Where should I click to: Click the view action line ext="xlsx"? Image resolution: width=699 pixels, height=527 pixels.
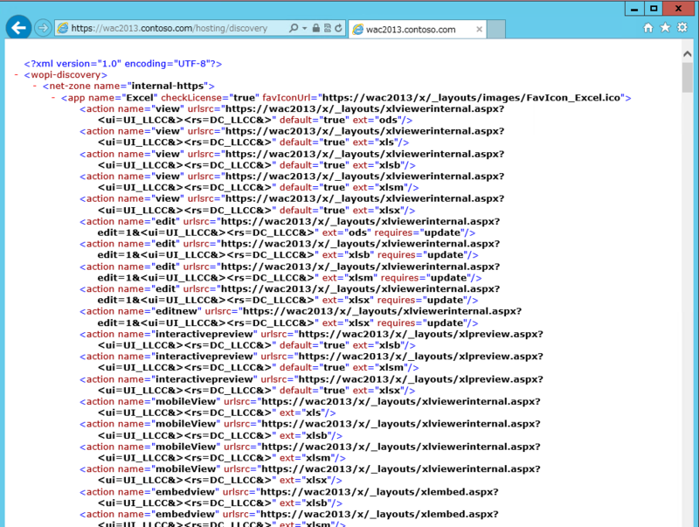tap(292, 205)
